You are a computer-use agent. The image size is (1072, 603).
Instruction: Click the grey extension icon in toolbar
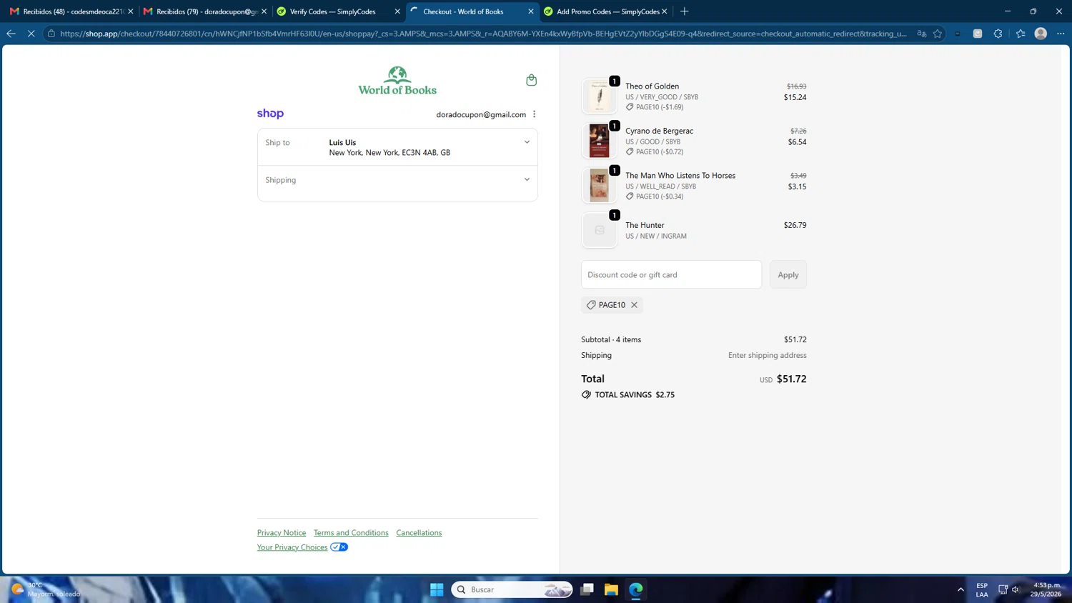tap(978, 34)
